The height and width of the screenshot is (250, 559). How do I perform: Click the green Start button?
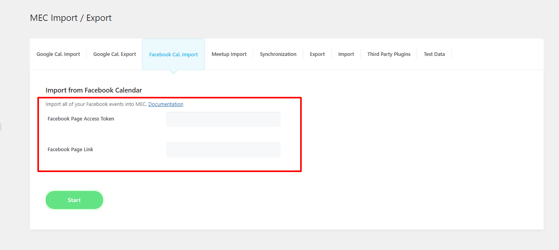tap(74, 200)
